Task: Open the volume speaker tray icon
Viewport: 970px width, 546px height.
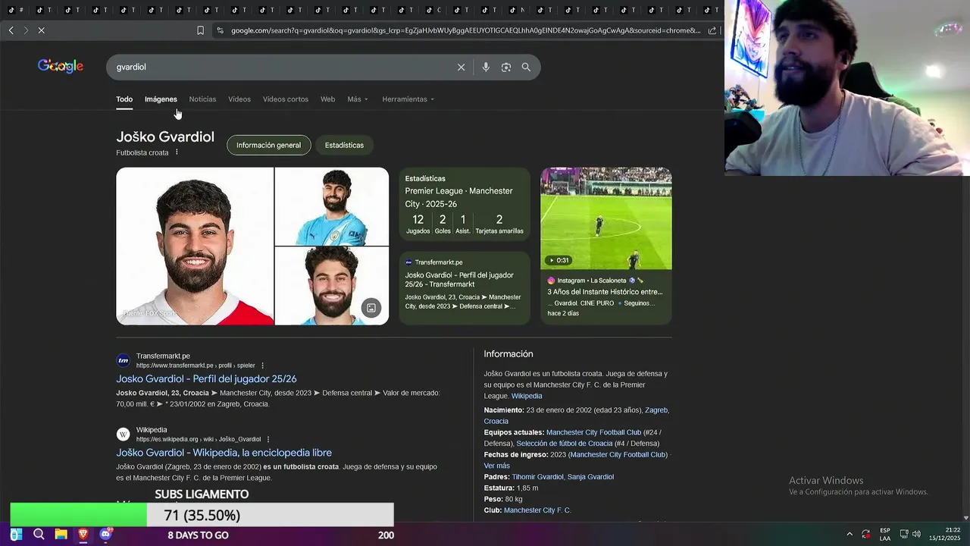Action: 916,534
